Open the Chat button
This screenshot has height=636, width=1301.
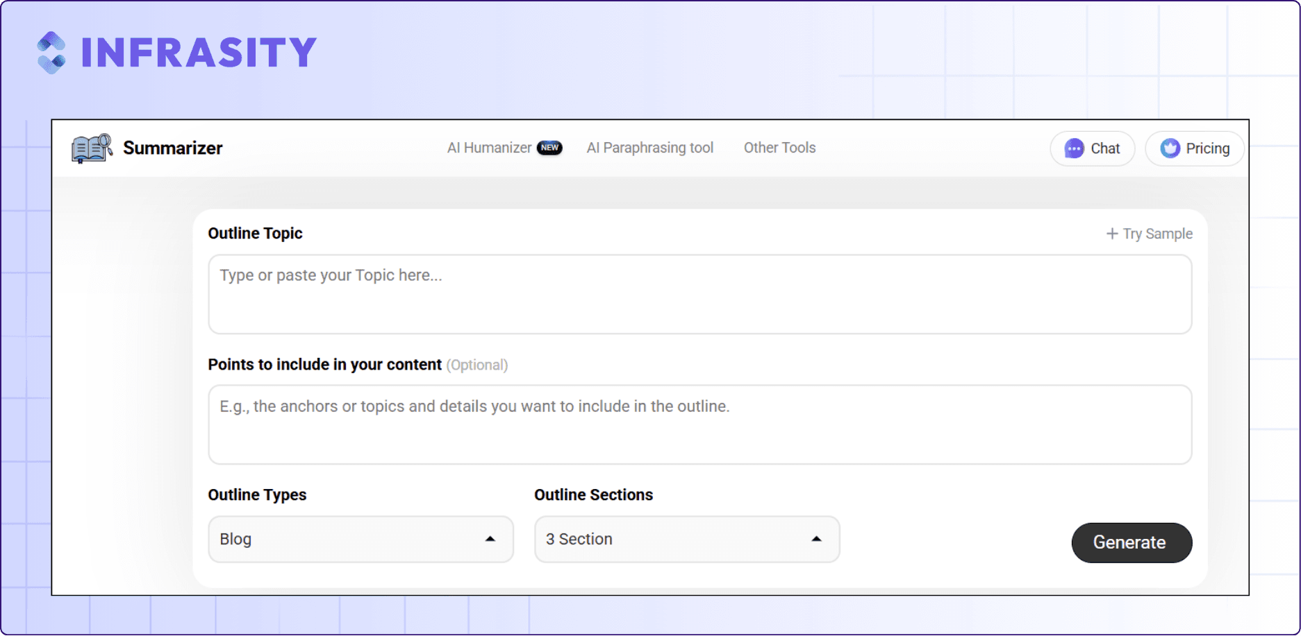[x=1092, y=148]
